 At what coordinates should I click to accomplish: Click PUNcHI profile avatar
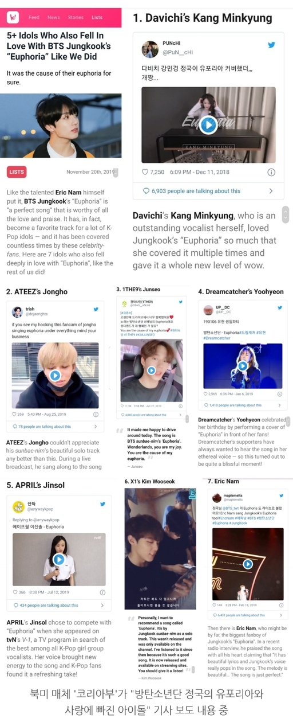(150, 49)
